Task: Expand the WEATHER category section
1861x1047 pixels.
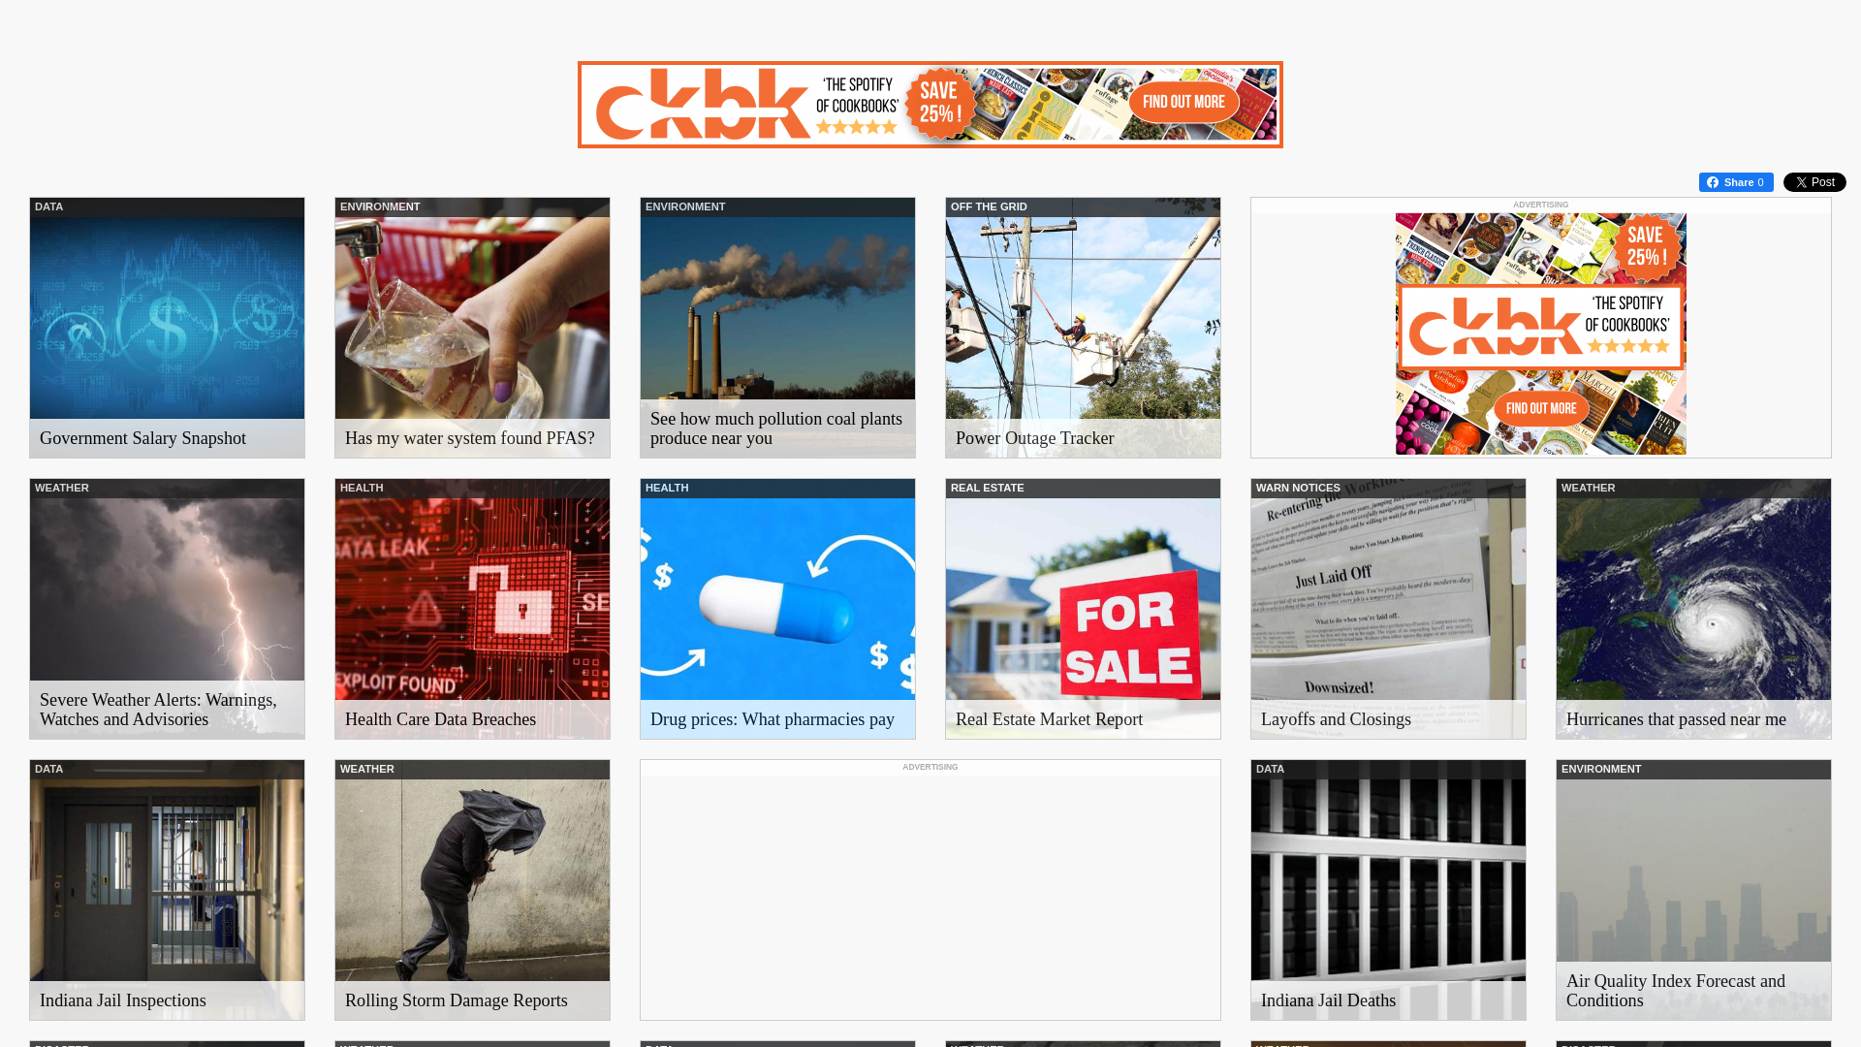Action: click(61, 487)
